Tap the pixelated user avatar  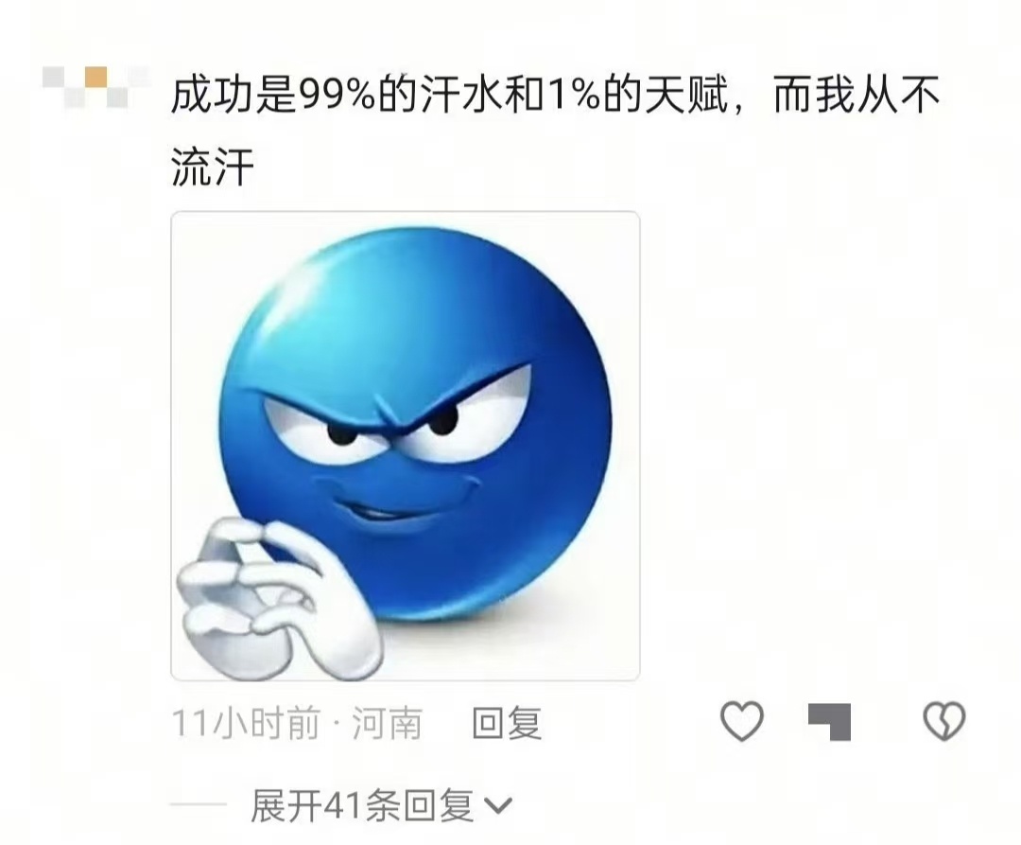95,87
